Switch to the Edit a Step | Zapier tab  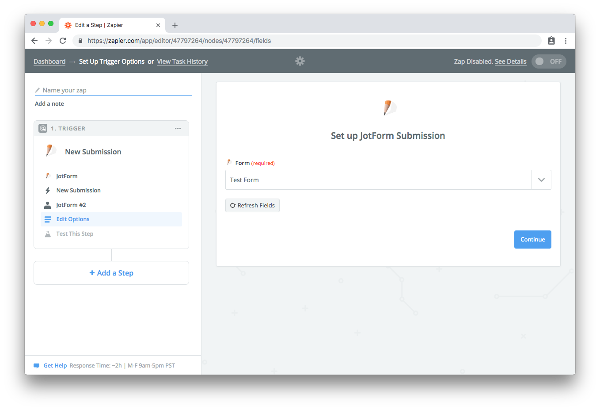click(x=112, y=25)
